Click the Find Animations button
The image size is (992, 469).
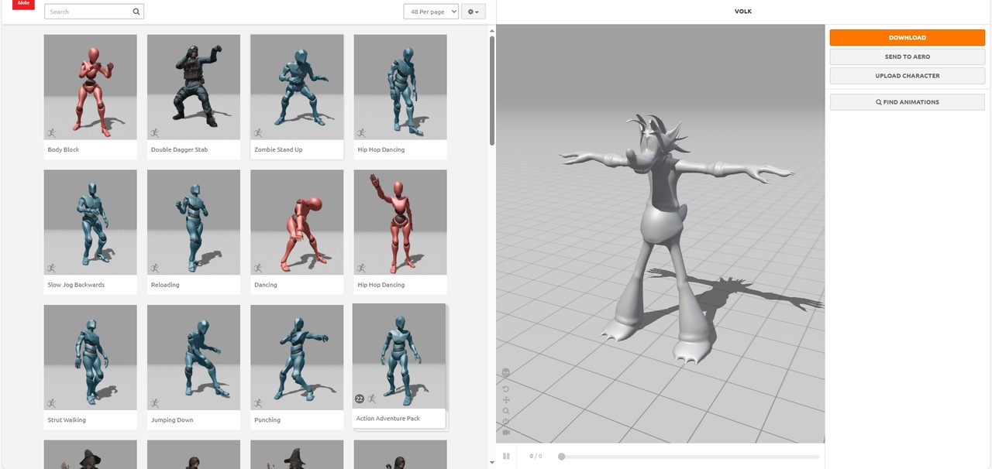coord(908,102)
